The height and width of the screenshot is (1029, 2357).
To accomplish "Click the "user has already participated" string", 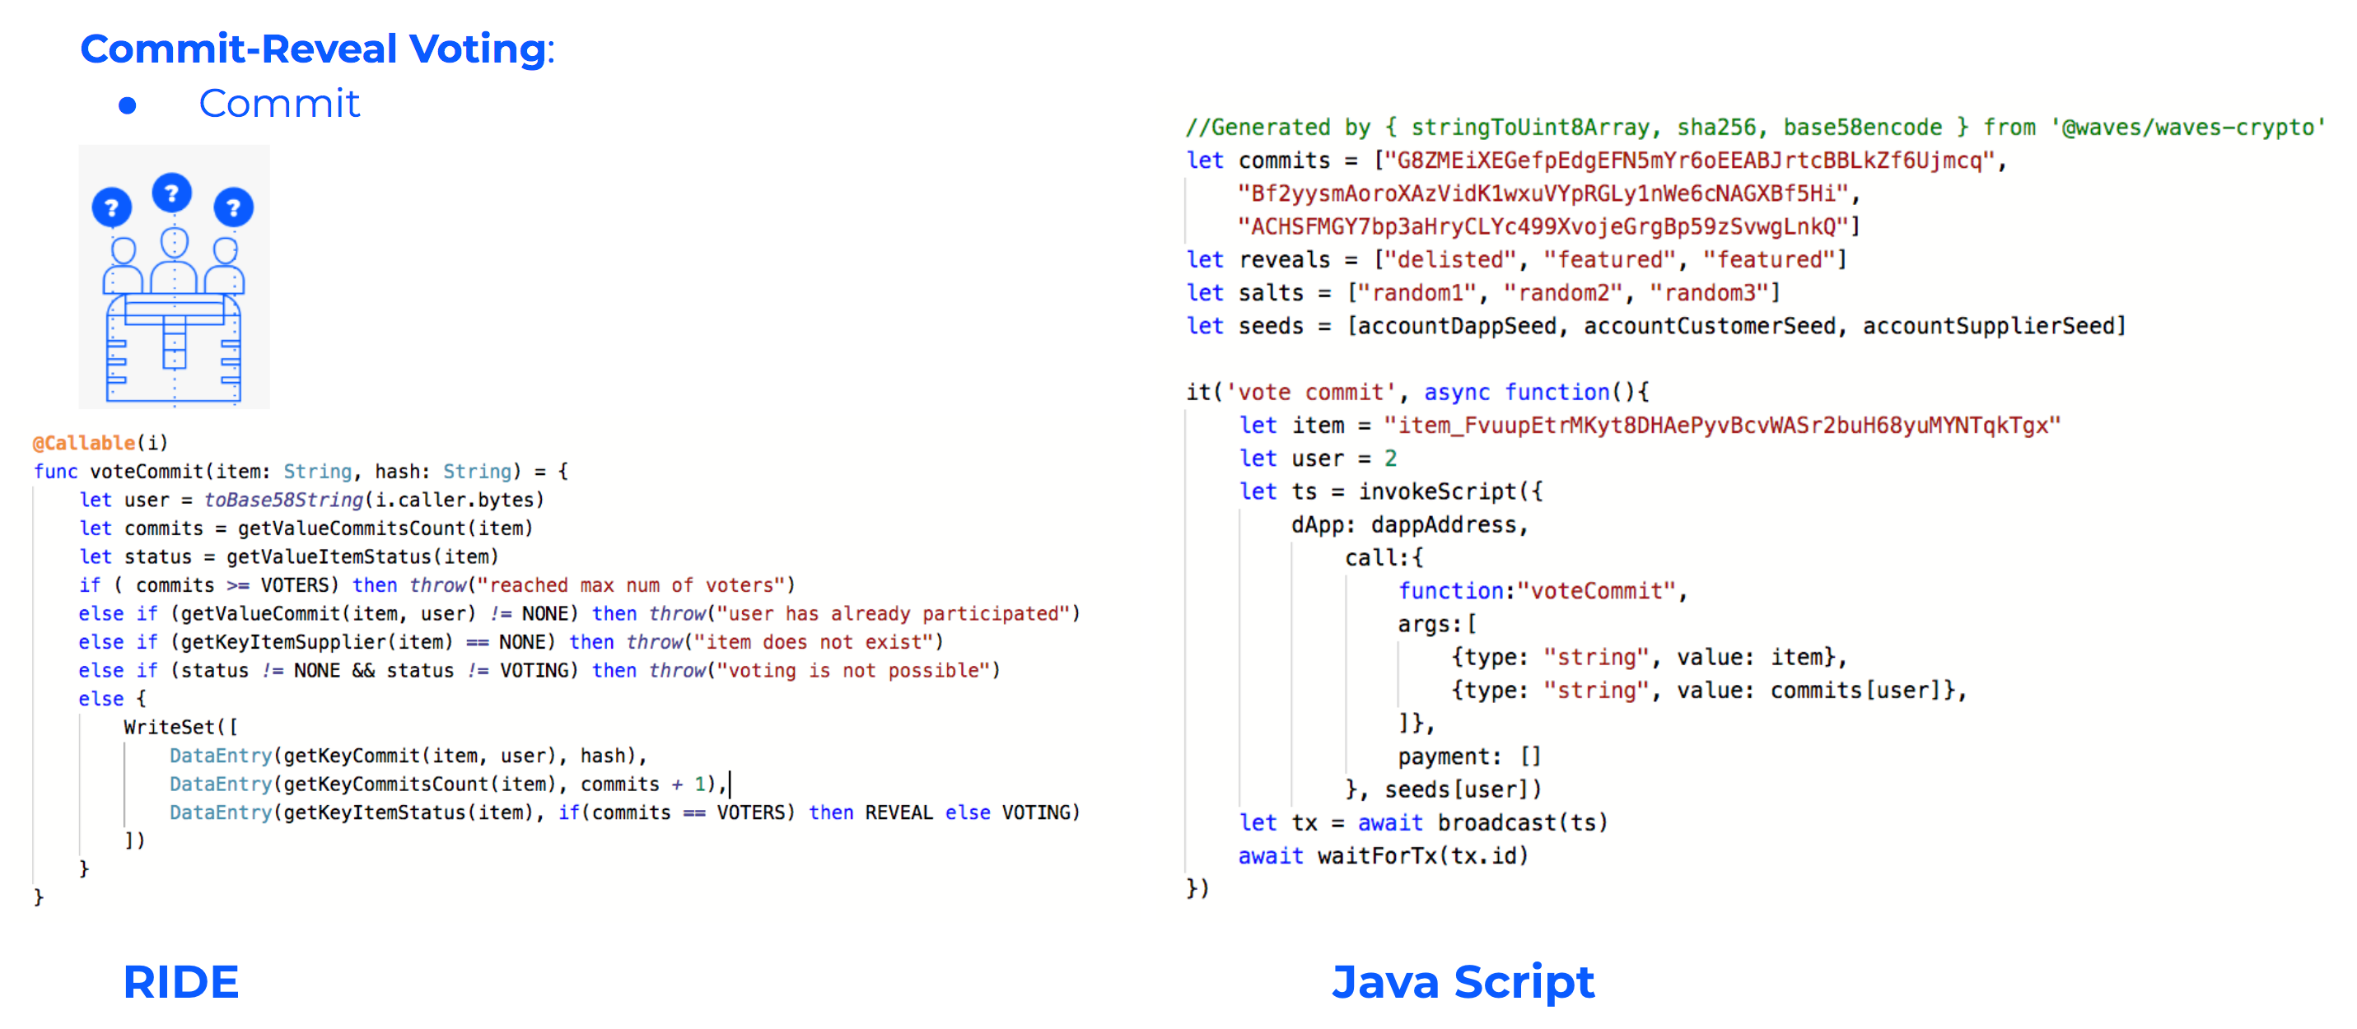I will coord(892,612).
